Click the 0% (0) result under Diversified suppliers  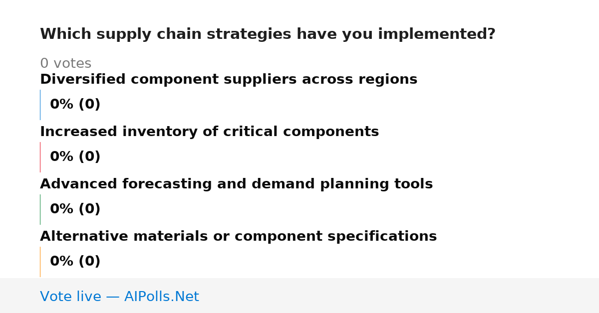click(x=75, y=105)
